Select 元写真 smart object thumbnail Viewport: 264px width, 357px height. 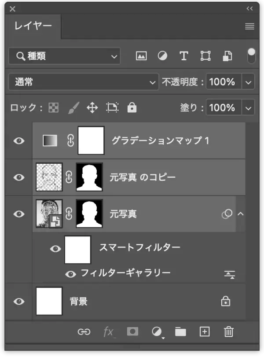pos(49,213)
